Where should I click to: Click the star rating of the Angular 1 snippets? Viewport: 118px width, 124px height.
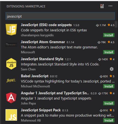pos(111,93)
